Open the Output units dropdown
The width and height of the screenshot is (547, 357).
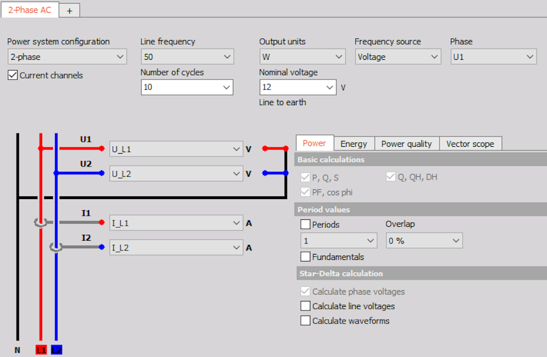(302, 57)
